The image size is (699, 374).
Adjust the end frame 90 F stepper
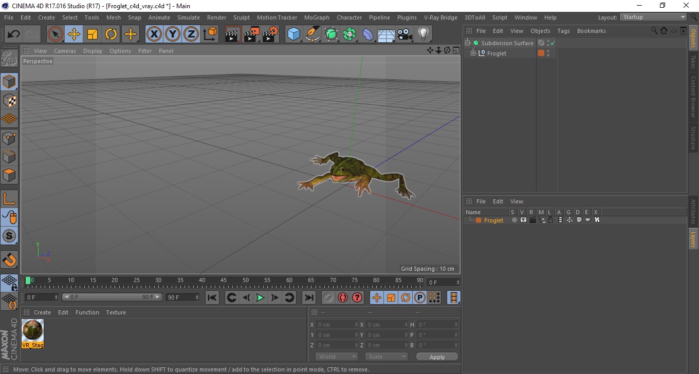pyautogui.click(x=197, y=297)
